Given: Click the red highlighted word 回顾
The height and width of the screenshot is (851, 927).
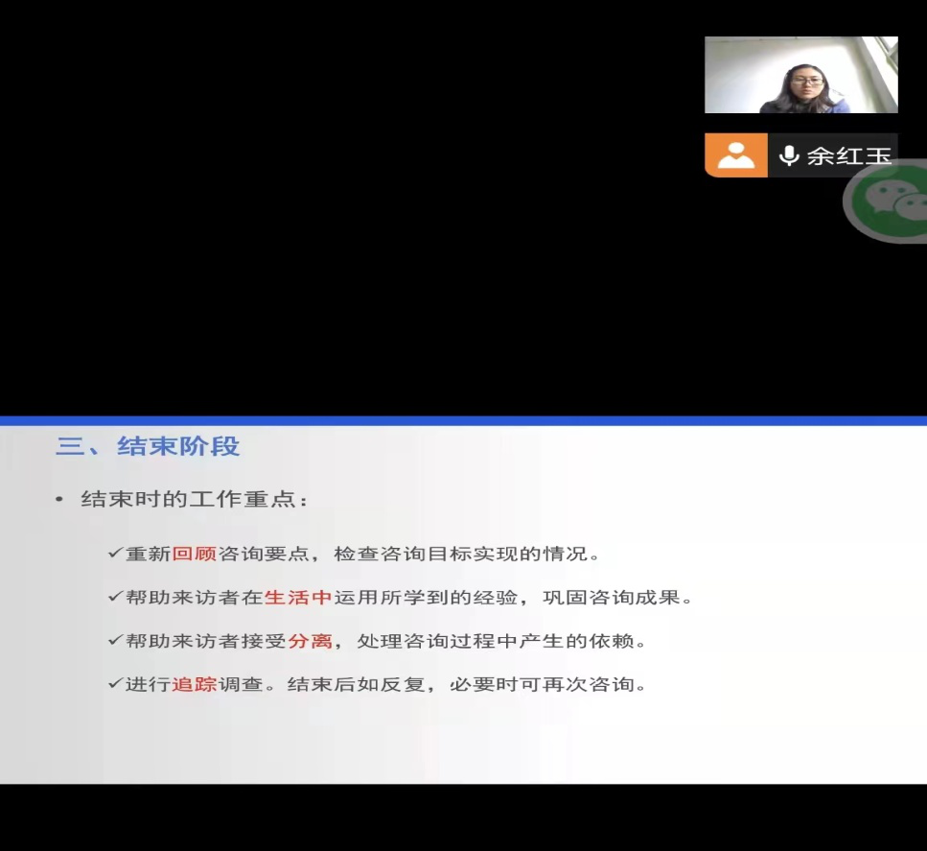Looking at the screenshot, I should coord(195,554).
